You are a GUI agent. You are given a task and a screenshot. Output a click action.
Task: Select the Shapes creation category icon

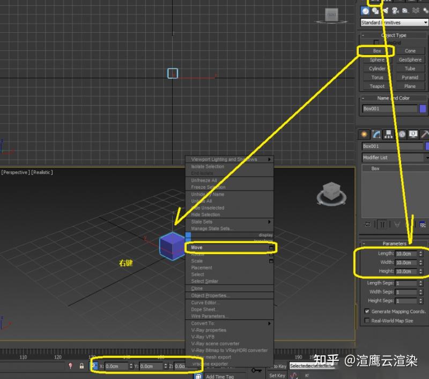[x=374, y=10]
